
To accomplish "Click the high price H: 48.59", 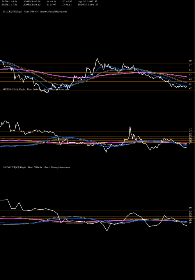I will (67, 2).
